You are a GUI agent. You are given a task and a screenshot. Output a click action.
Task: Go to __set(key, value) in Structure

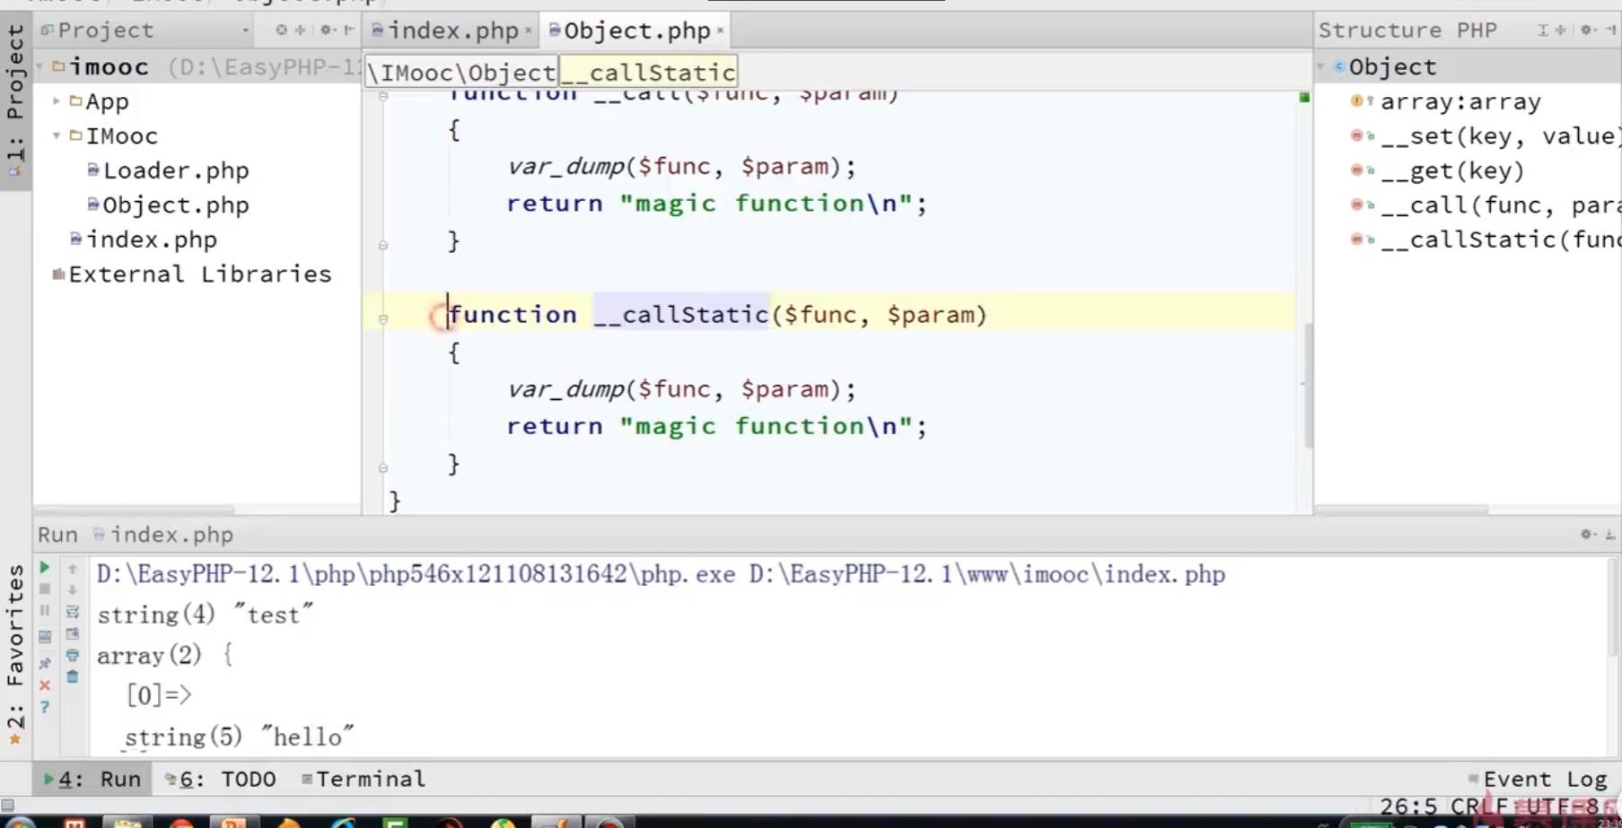point(1486,136)
